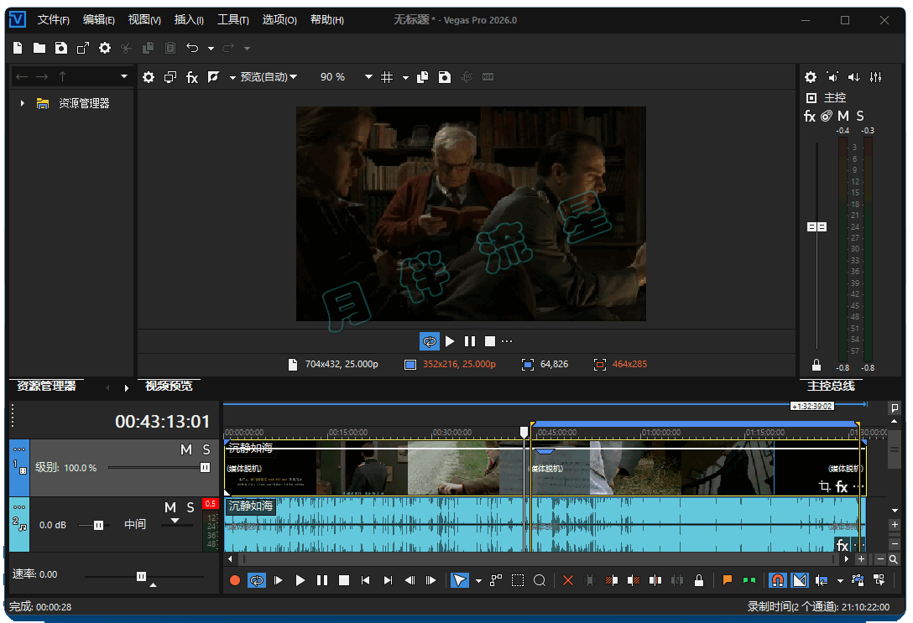Toggle the master fader lock icon
This screenshot has height=623, width=913.
(x=816, y=366)
